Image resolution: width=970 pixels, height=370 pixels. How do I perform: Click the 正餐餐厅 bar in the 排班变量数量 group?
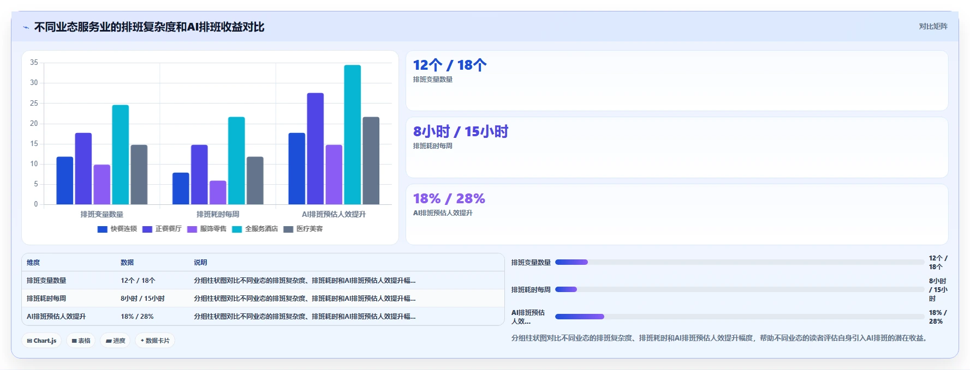pyautogui.click(x=84, y=169)
